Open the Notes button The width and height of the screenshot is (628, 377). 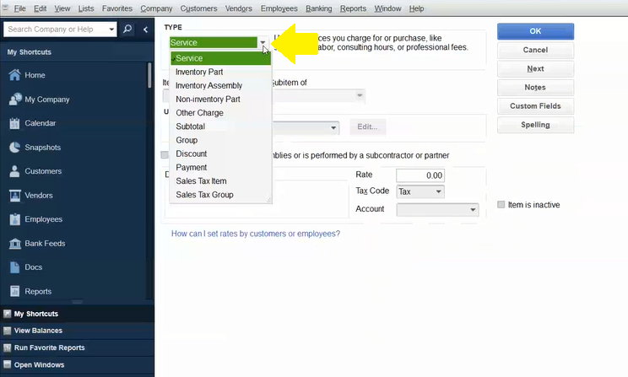(x=535, y=87)
